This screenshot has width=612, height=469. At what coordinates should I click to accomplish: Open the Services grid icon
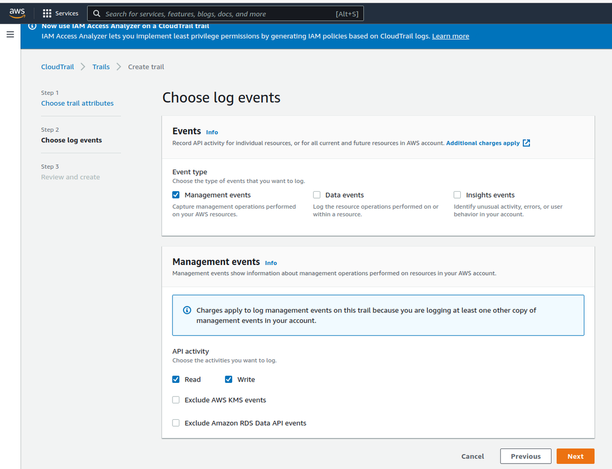[x=47, y=13]
